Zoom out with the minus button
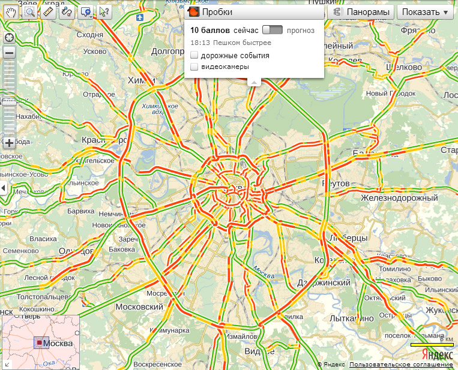 [x=9, y=52]
